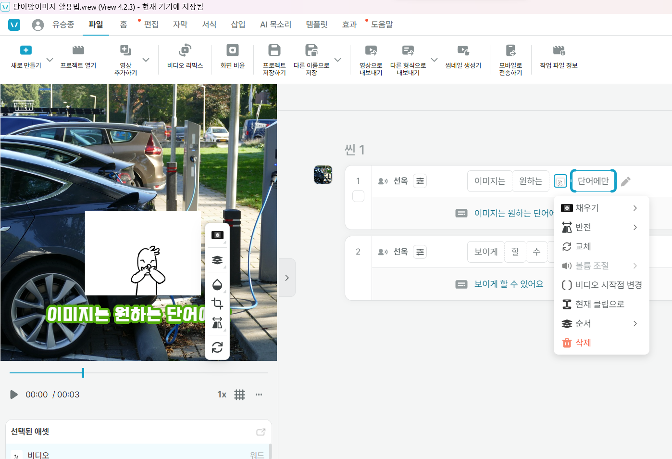Image resolution: width=672 pixels, height=459 pixels.
Task: Click 모바일로 전송하기
Action: coord(510,60)
